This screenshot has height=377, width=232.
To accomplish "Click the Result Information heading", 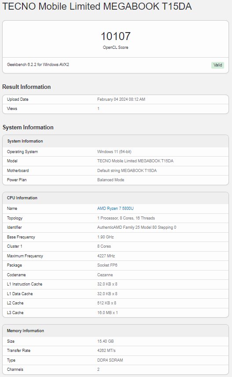I will tap(26, 87).
